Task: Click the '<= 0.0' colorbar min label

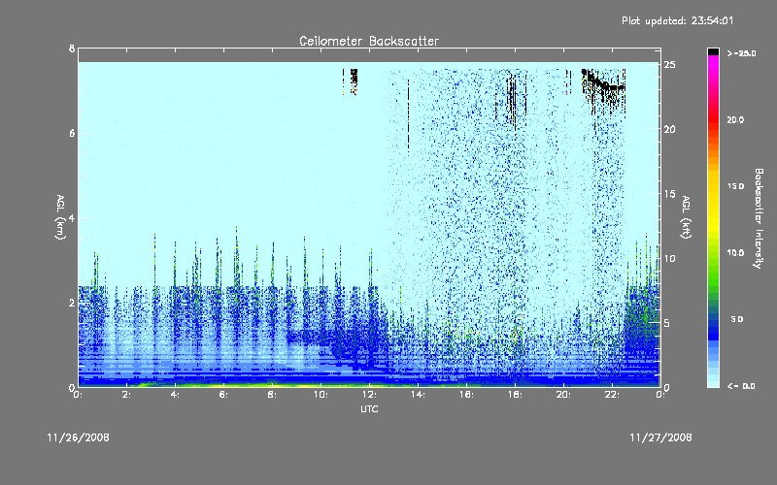Action: [x=742, y=386]
